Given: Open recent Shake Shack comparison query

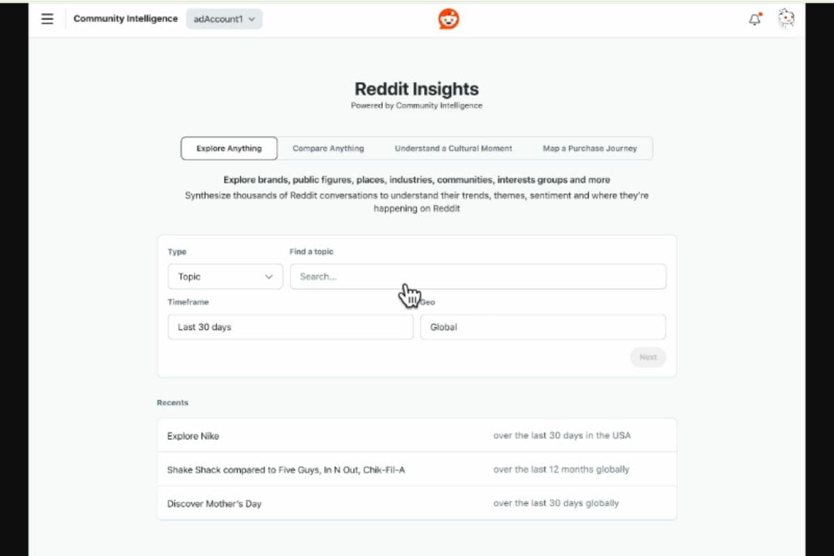Looking at the screenshot, I should (x=417, y=470).
